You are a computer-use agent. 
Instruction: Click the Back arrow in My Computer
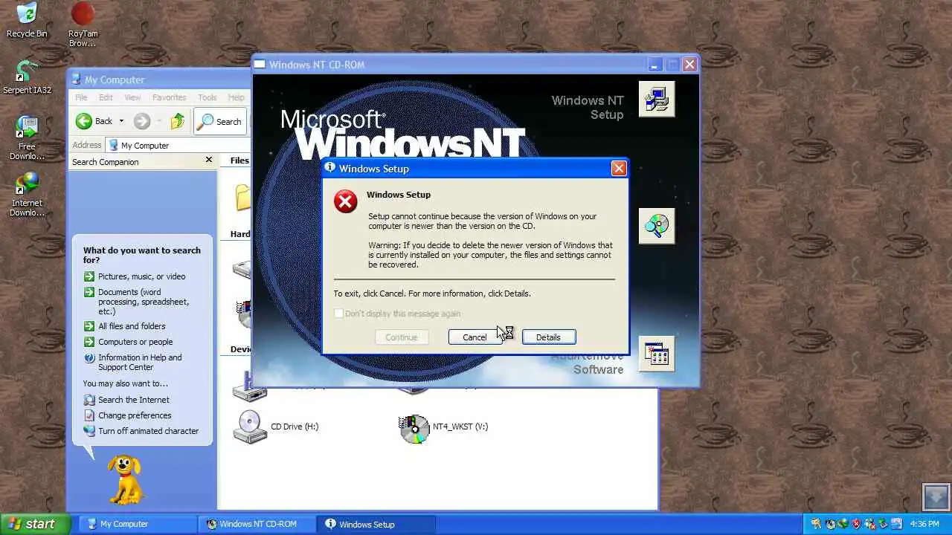tap(84, 121)
